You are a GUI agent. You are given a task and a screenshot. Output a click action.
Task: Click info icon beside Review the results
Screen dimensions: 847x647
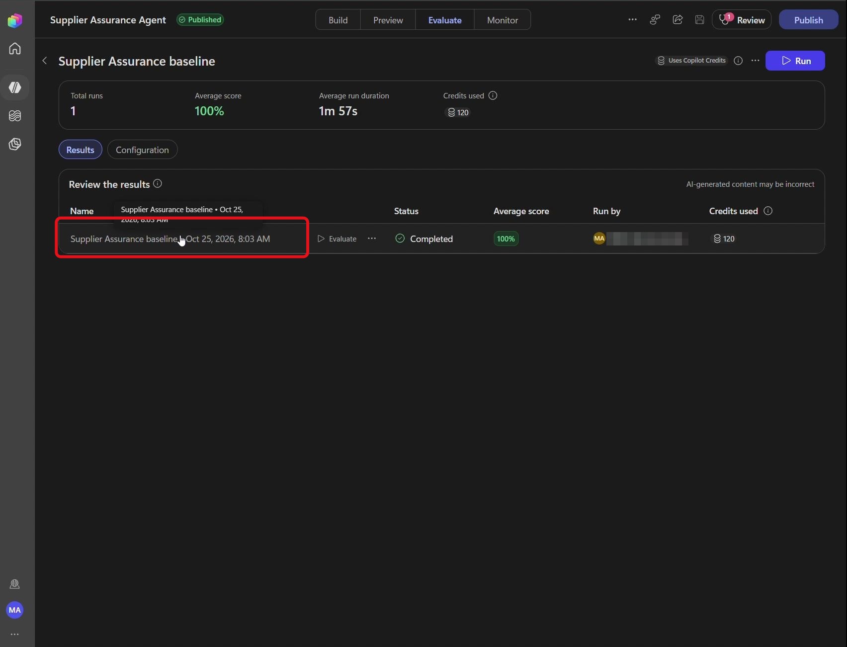click(158, 183)
